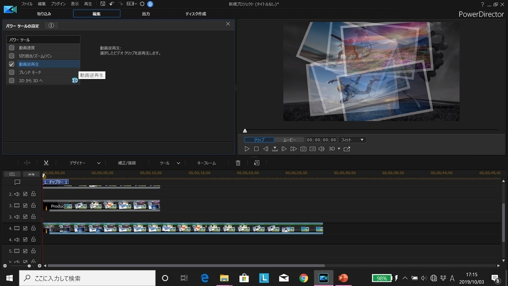Open the aspect ratio dropdown in toolbar
Viewport: 508px width, 286px height.
click(132, 4)
